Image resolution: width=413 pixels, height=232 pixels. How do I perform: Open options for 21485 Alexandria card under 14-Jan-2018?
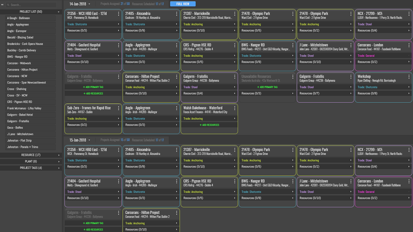click(x=177, y=14)
